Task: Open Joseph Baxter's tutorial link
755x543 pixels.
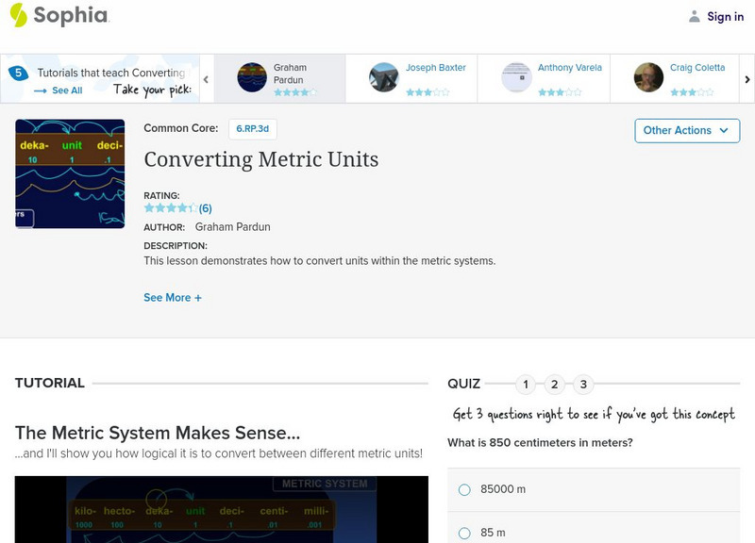Action: click(x=435, y=68)
